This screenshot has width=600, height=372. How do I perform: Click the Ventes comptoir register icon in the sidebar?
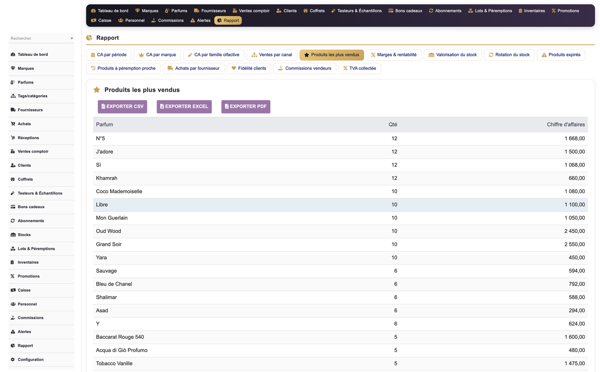[13, 151]
